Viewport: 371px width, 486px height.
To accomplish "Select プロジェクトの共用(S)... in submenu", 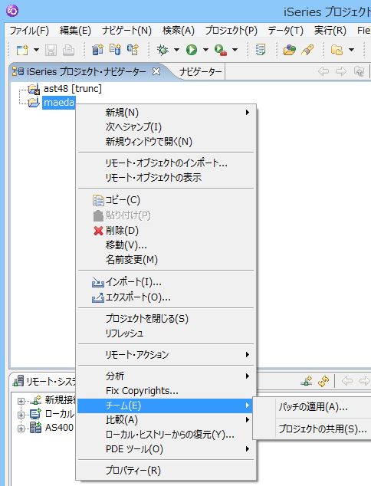I will click(323, 429).
